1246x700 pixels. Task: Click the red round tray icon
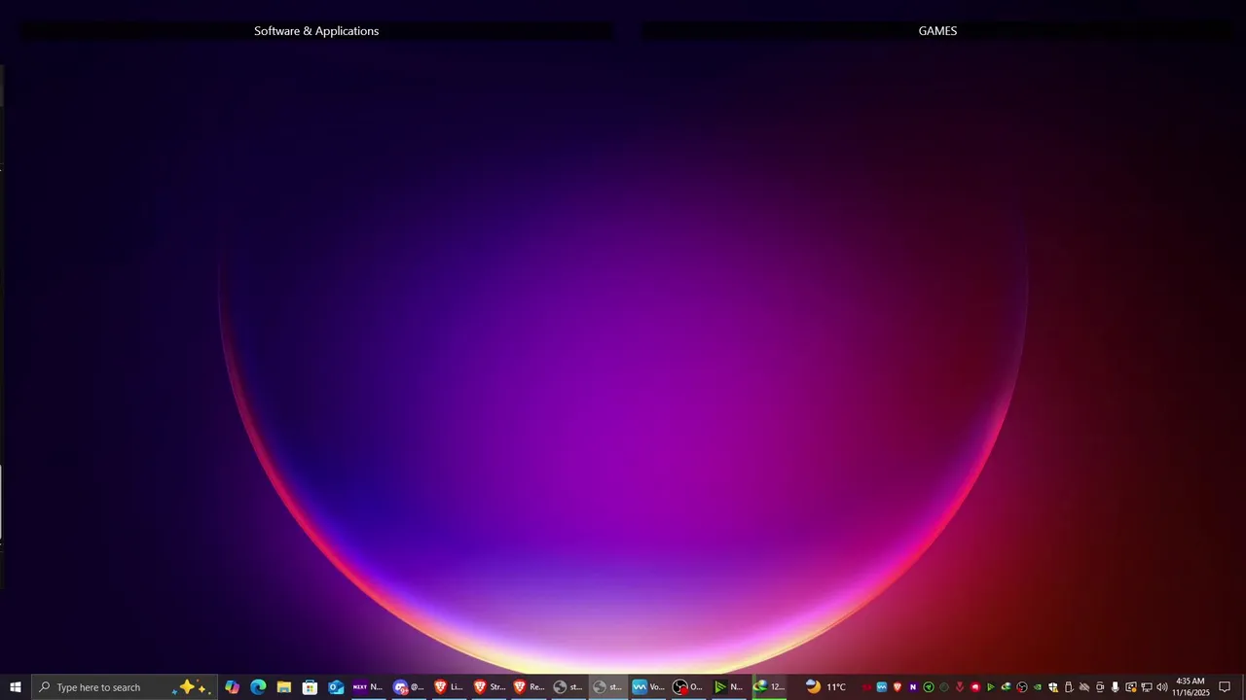click(975, 687)
